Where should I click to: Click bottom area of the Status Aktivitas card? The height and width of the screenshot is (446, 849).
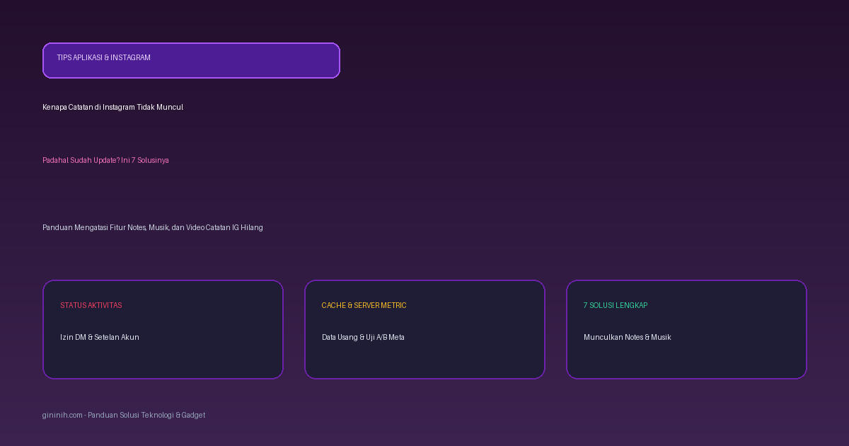coord(163,363)
